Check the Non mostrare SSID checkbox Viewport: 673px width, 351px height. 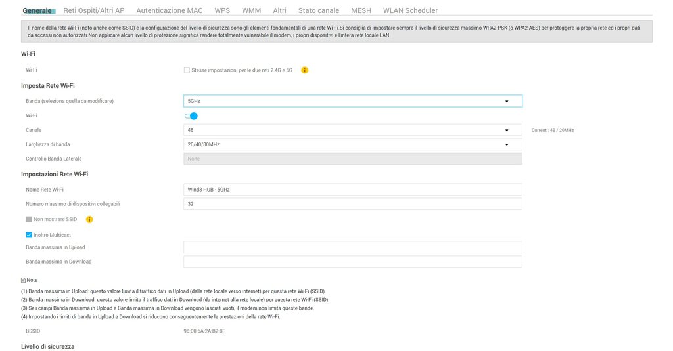point(29,219)
